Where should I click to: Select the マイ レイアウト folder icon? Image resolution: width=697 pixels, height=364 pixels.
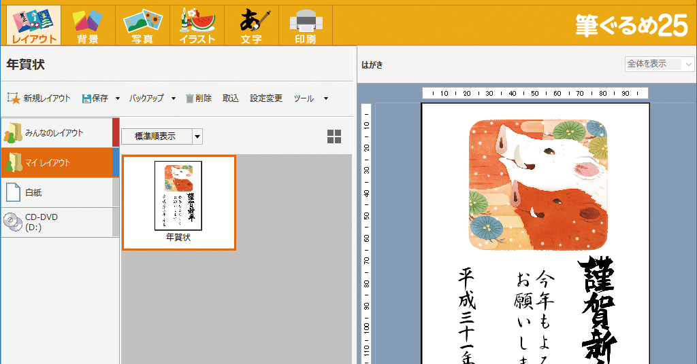pyautogui.click(x=13, y=163)
